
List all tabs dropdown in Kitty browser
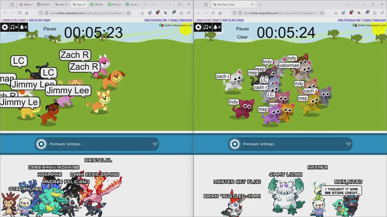(x=347, y=5)
